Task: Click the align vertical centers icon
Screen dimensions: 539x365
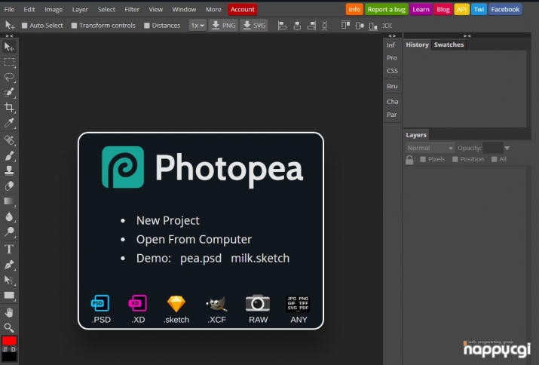Action: 360,26
